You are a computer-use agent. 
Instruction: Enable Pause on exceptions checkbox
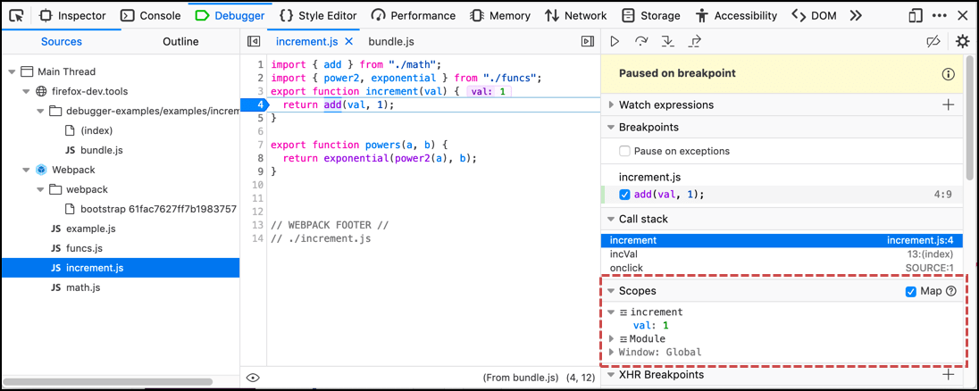pos(625,151)
